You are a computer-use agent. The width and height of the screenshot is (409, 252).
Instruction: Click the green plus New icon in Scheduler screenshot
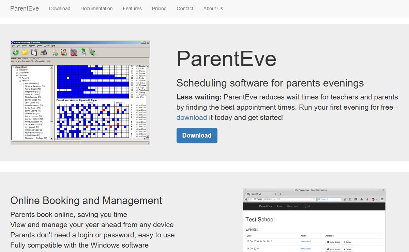pos(16,52)
